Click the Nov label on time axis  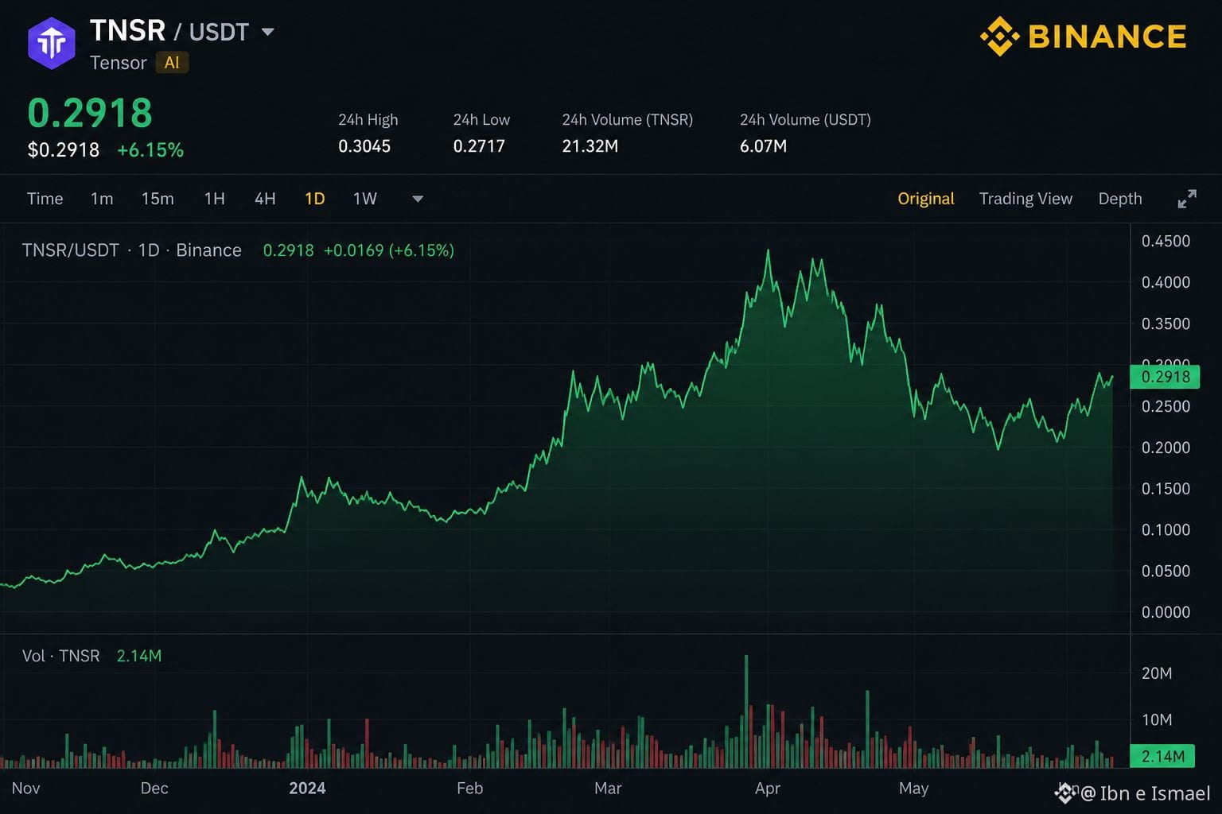point(26,789)
